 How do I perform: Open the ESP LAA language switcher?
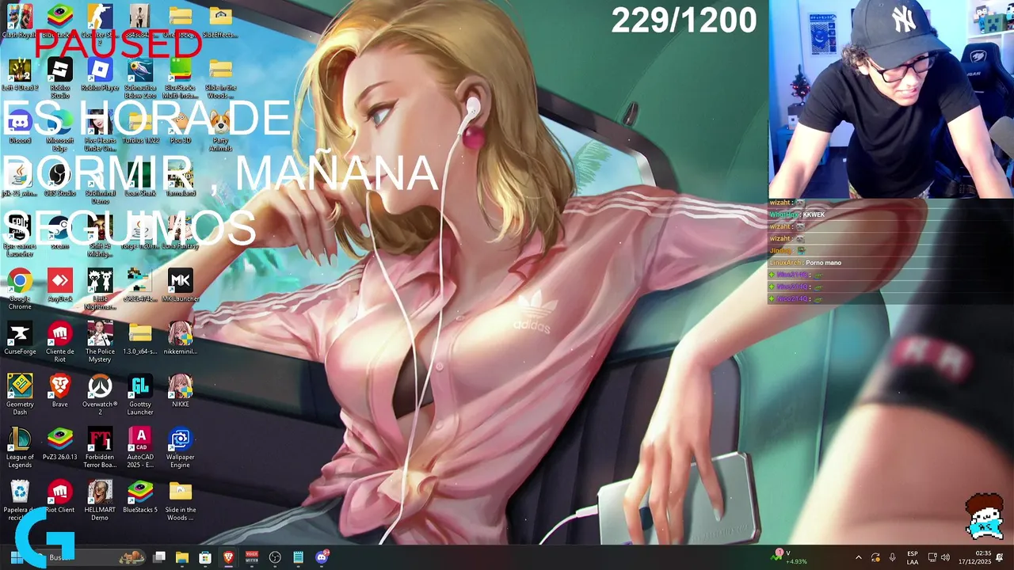coord(913,557)
